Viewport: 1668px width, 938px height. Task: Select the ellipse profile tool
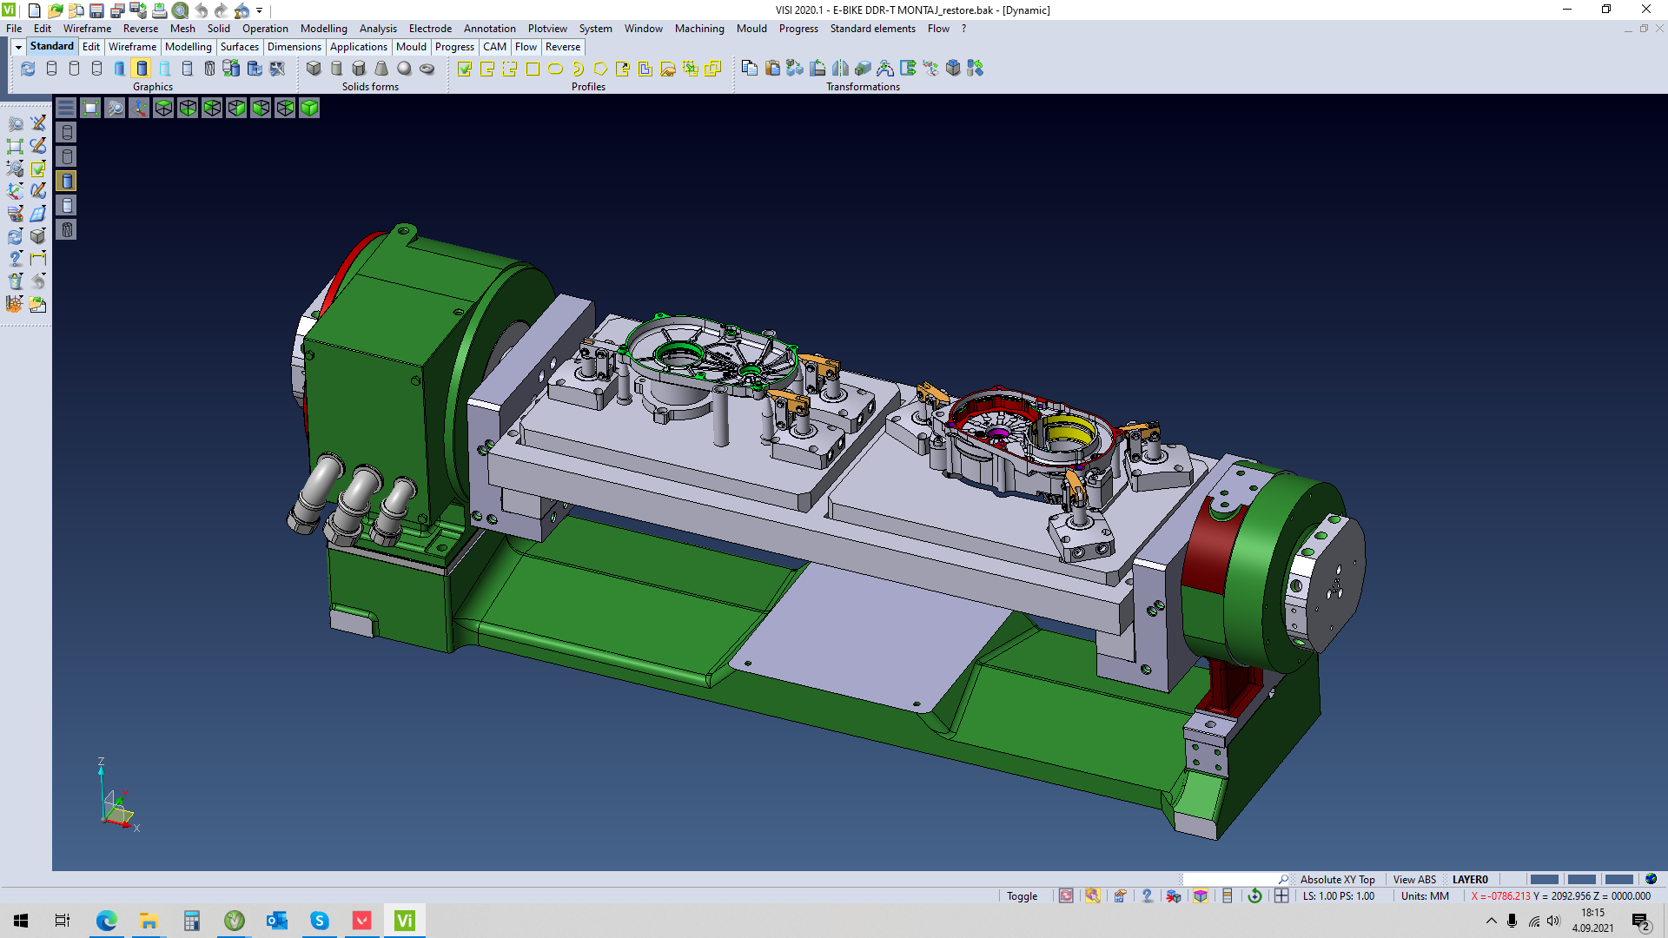(555, 69)
